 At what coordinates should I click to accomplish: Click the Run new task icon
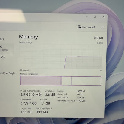tap(79, 27)
